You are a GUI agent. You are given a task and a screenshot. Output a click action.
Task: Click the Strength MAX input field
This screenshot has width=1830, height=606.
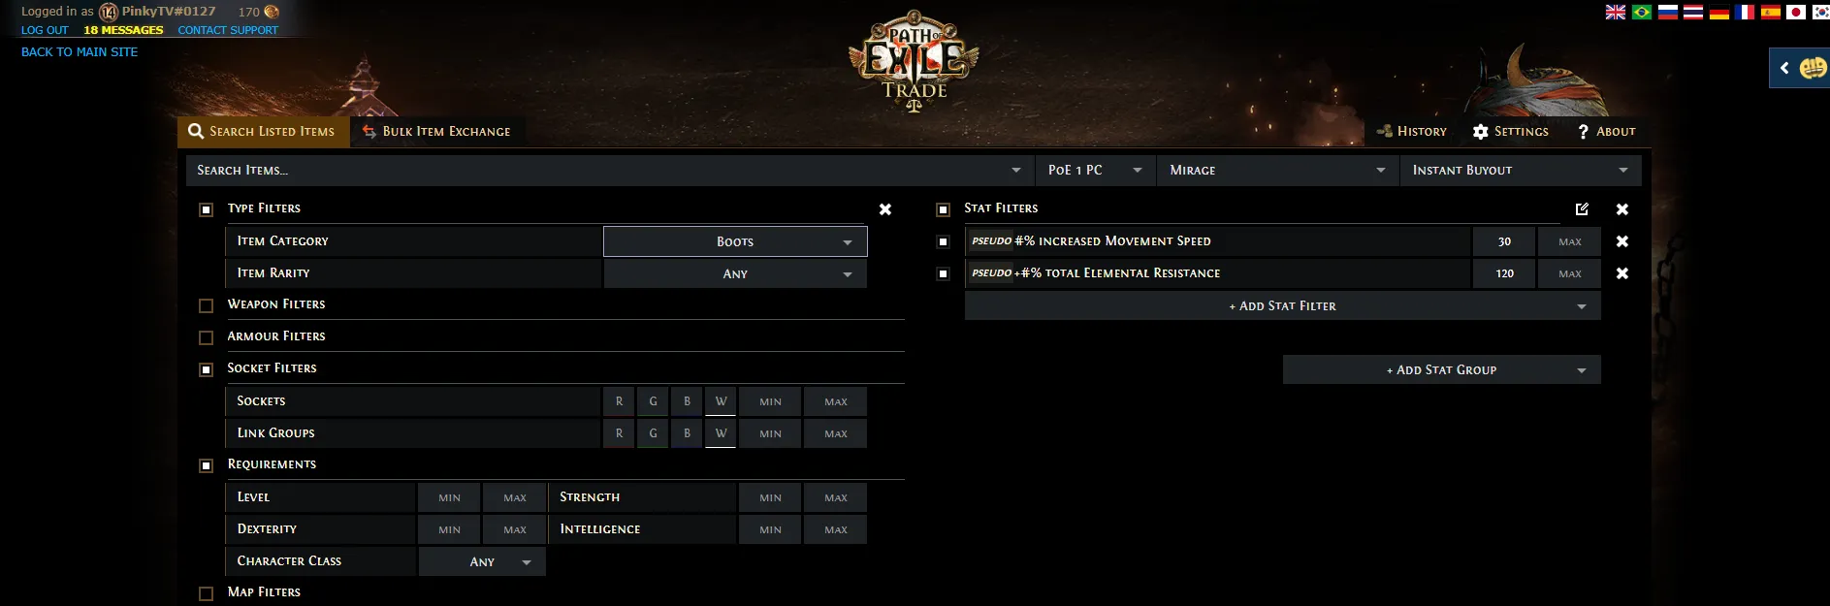(x=836, y=497)
